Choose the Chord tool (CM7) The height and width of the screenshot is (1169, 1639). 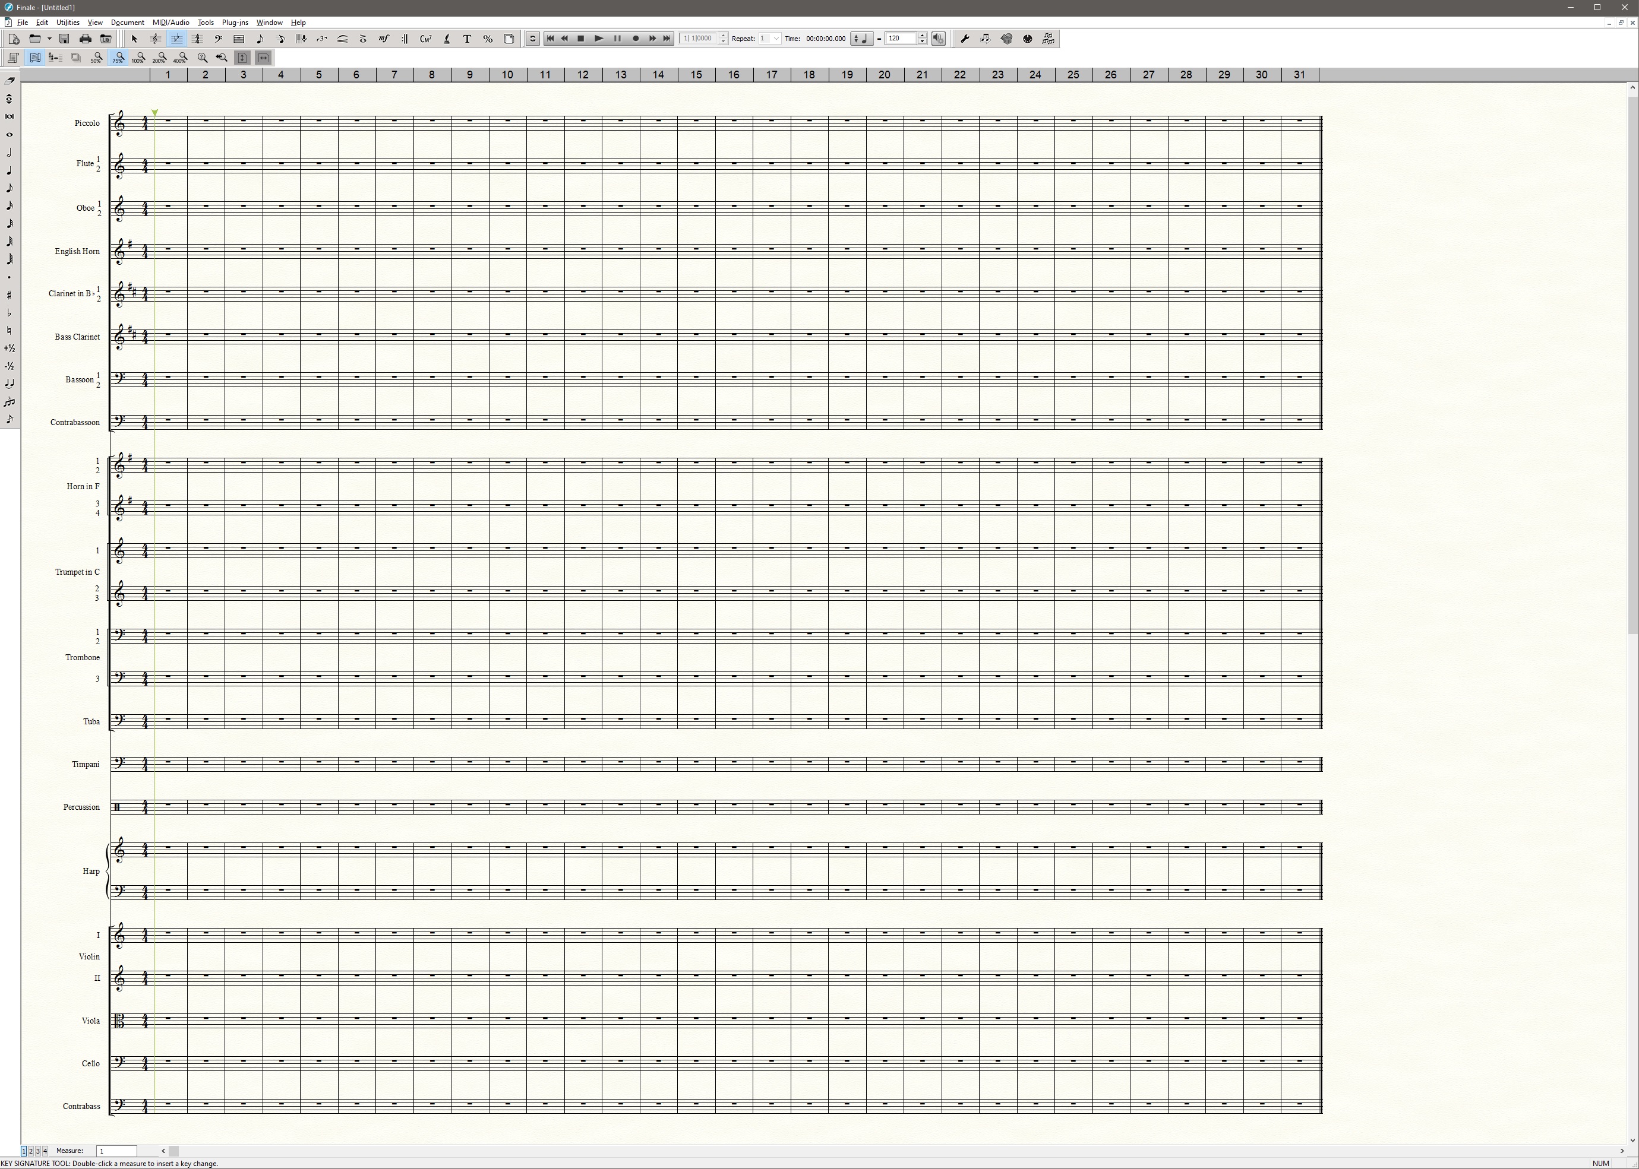coord(425,39)
